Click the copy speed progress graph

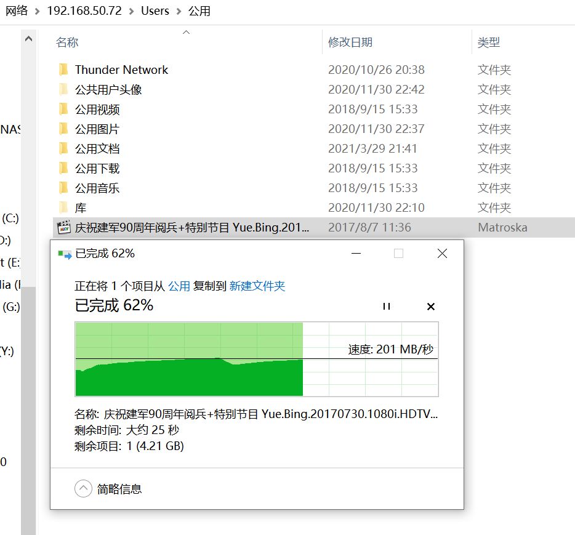point(256,359)
